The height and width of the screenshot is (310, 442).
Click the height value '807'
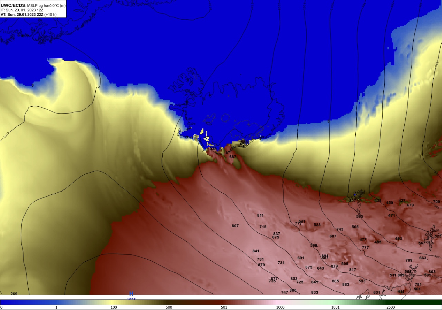click(x=235, y=226)
